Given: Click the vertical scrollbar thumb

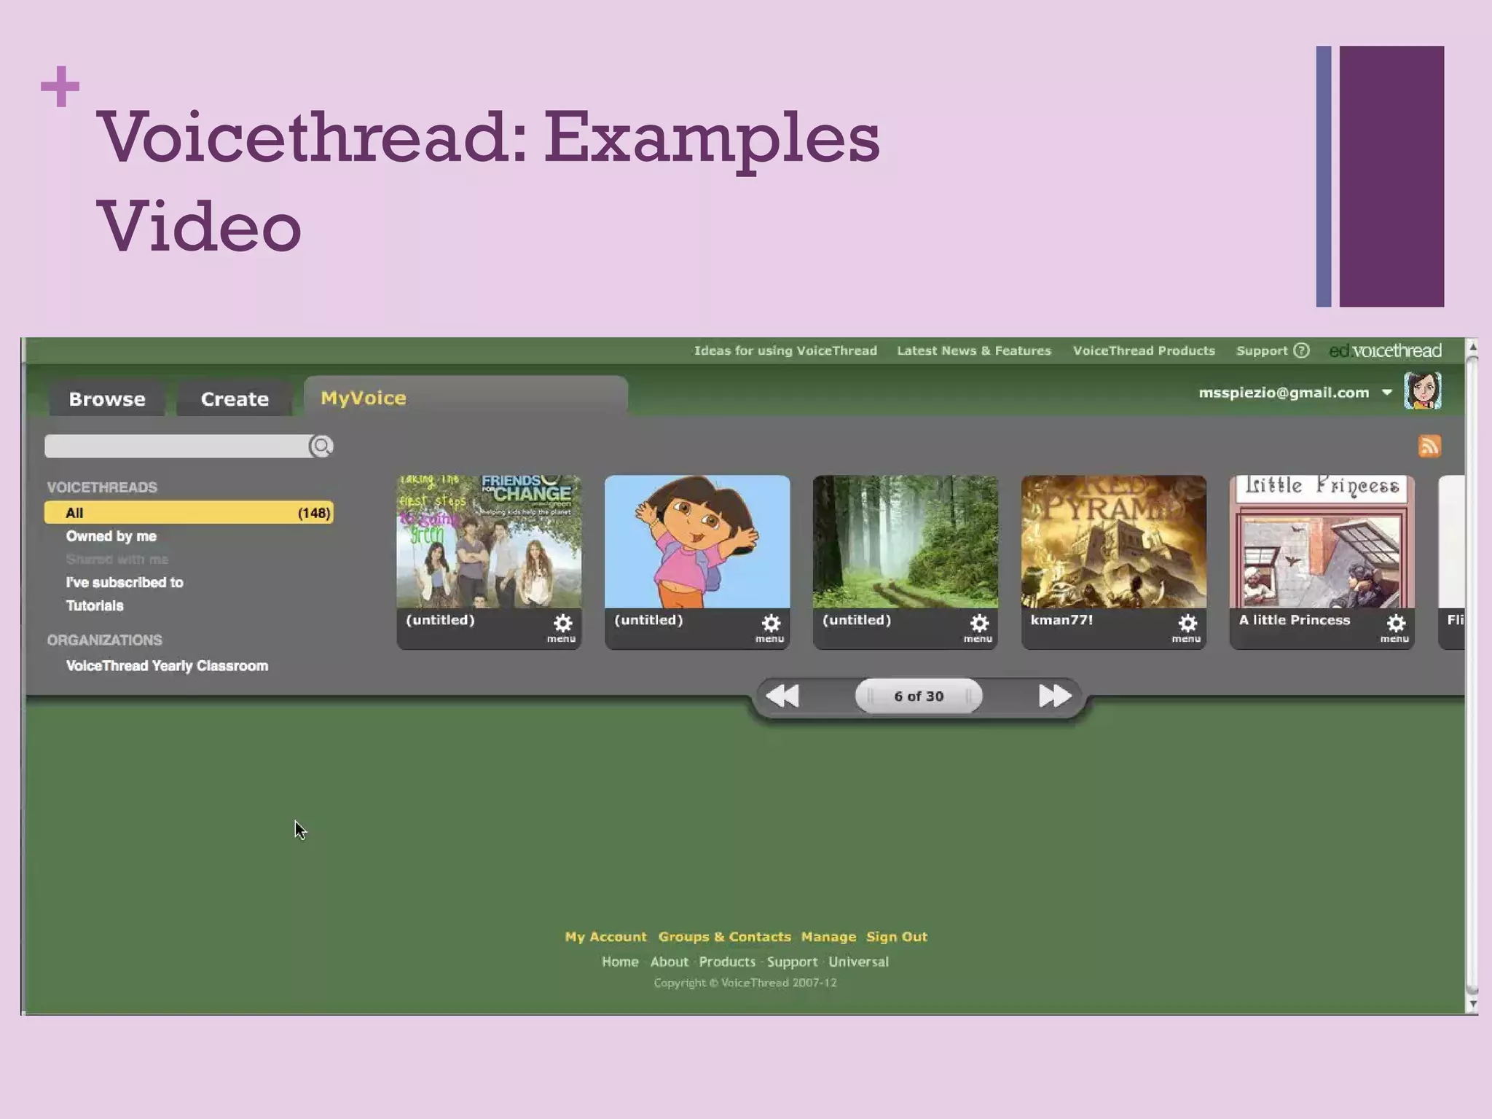Looking at the screenshot, I should (1472, 674).
